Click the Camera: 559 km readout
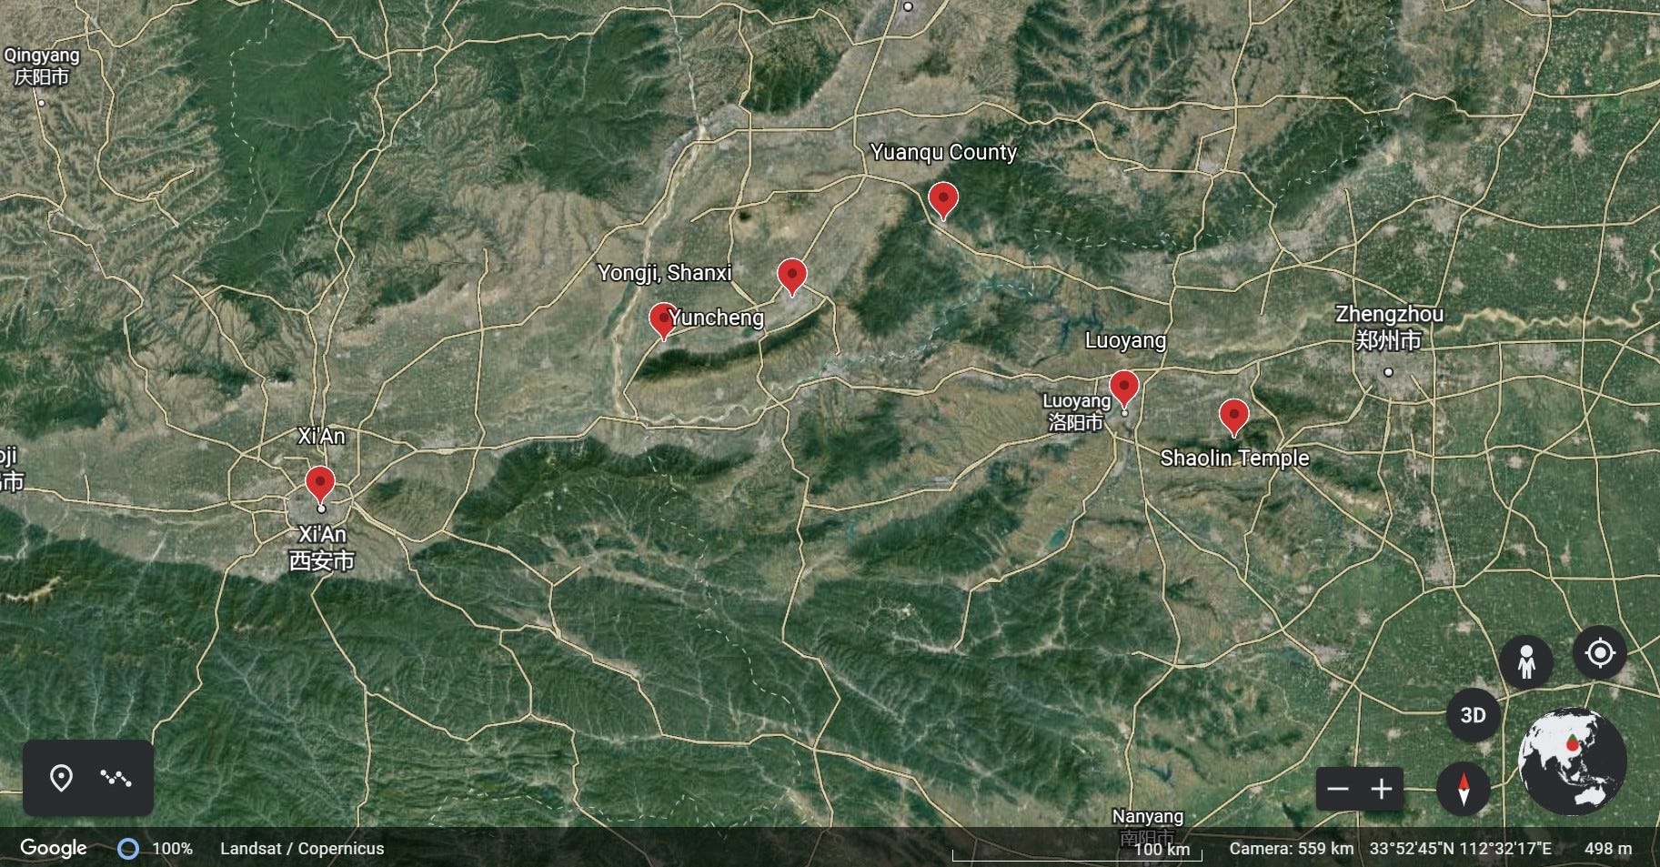This screenshot has width=1660, height=867. click(1291, 849)
